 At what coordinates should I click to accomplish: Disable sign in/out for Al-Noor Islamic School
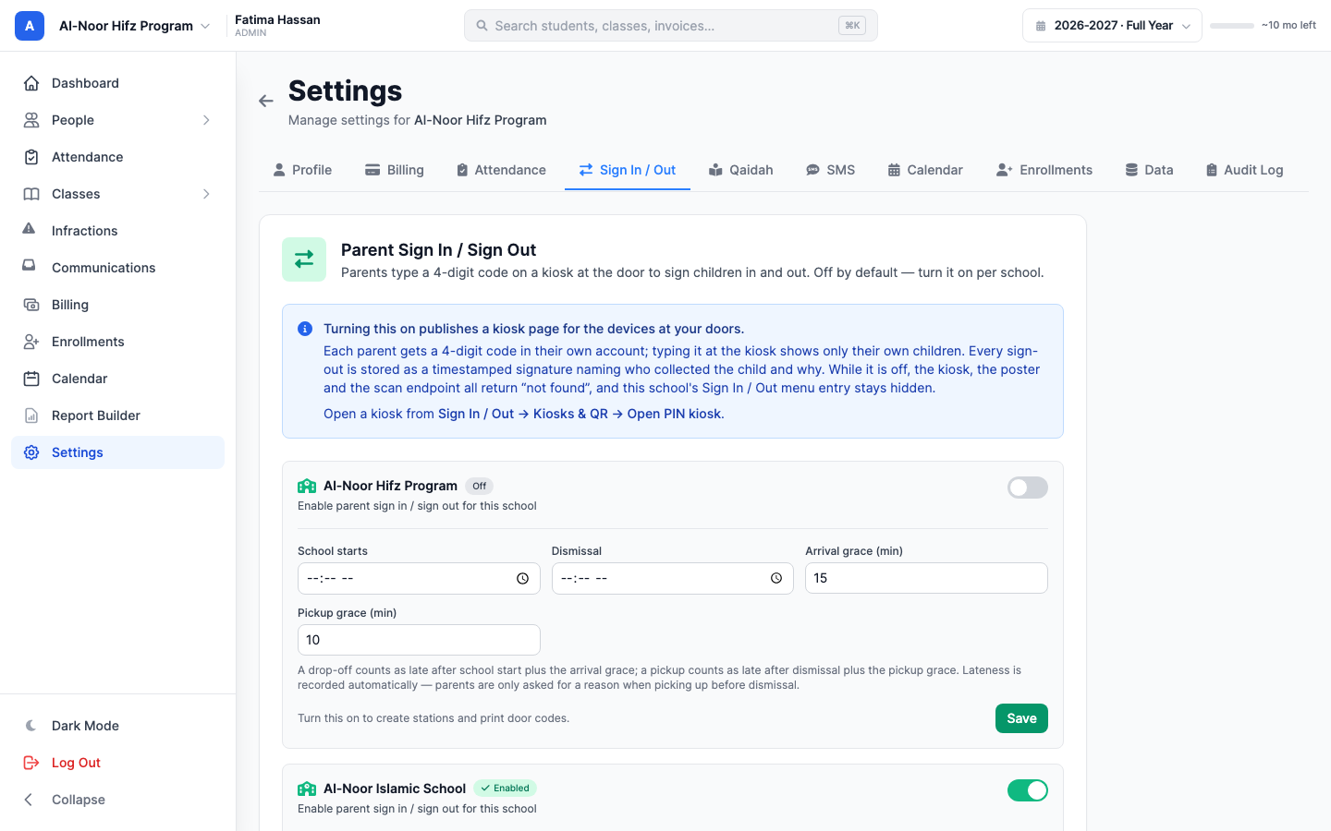[1028, 790]
